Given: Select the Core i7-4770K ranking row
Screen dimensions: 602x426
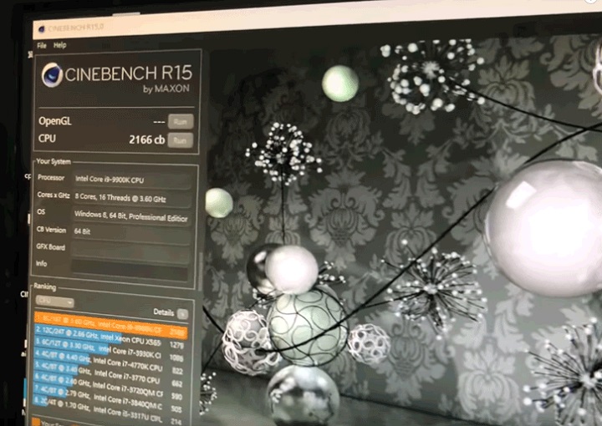Looking at the screenshot, I should click(x=109, y=361).
